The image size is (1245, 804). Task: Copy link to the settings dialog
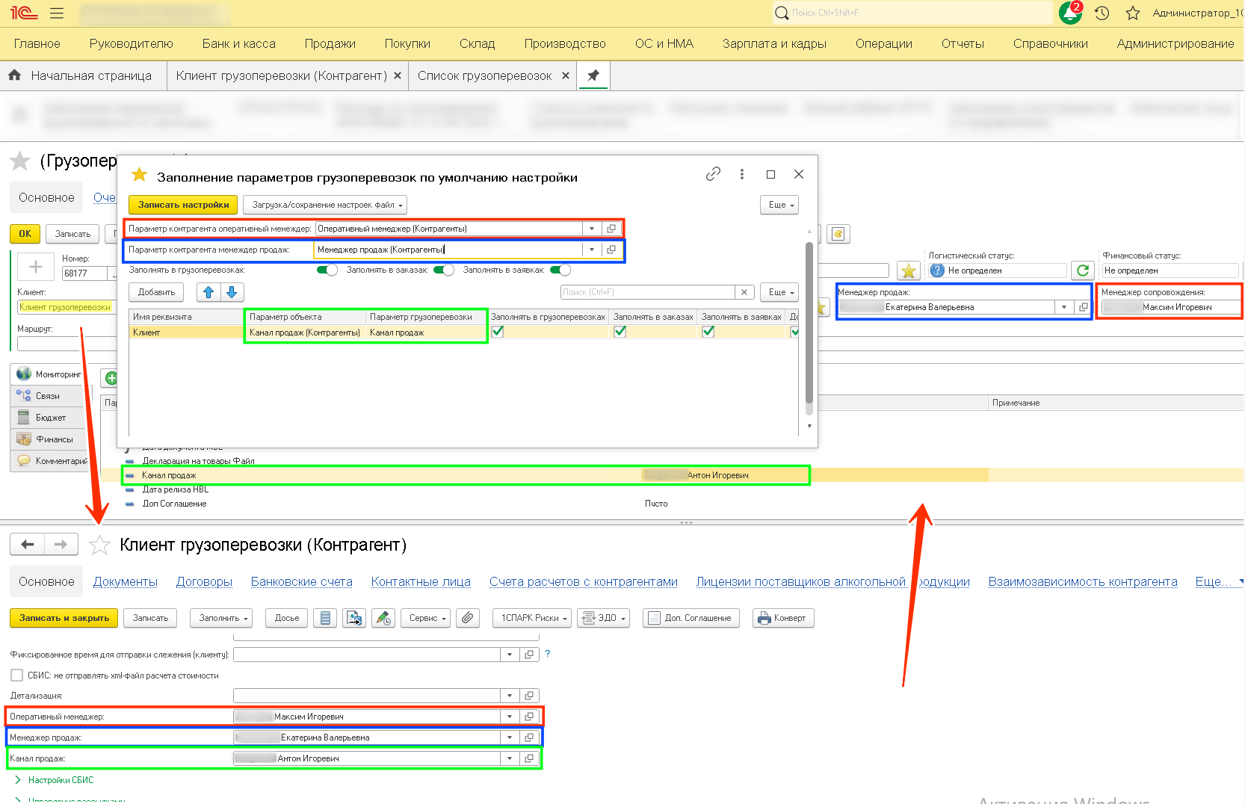(x=713, y=174)
